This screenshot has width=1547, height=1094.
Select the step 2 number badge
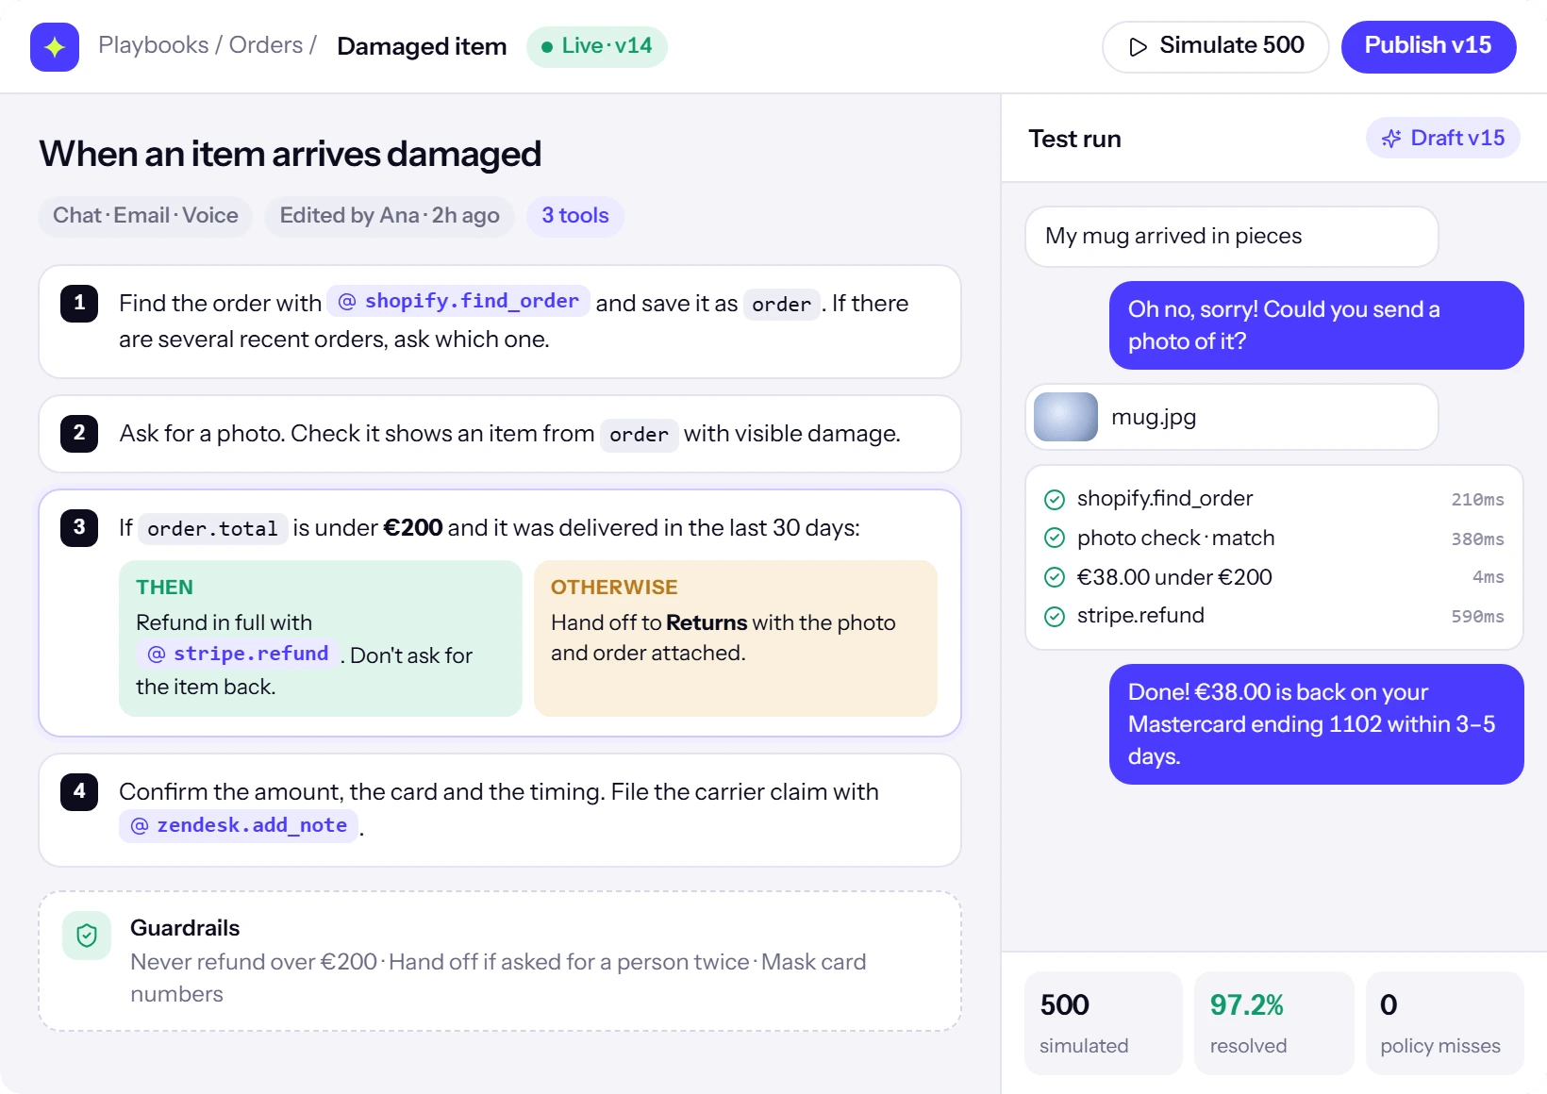point(79,434)
